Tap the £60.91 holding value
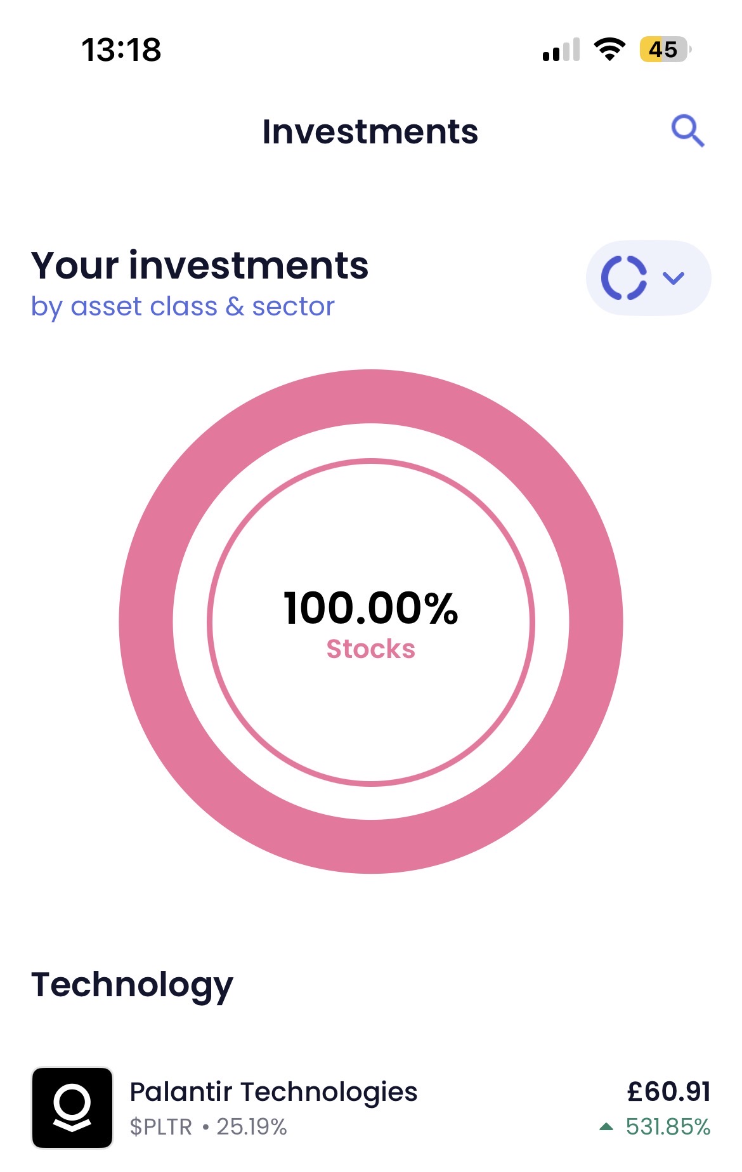The height and width of the screenshot is (1172, 742). pyautogui.click(x=668, y=1092)
